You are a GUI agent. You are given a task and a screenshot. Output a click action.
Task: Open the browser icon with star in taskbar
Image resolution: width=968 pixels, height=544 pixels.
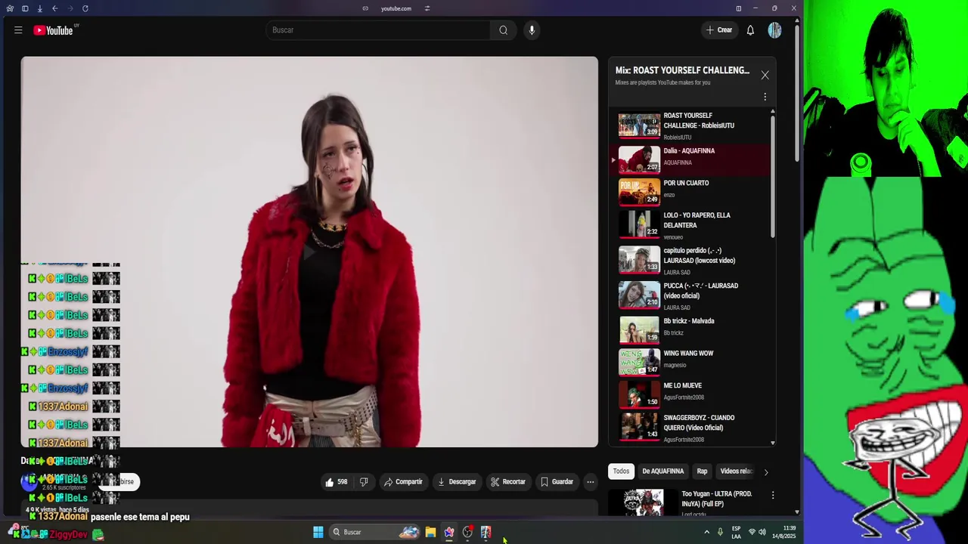449,532
